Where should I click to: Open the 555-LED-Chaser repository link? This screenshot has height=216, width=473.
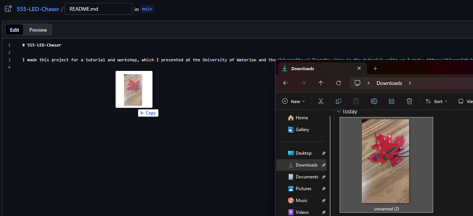[38, 9]
